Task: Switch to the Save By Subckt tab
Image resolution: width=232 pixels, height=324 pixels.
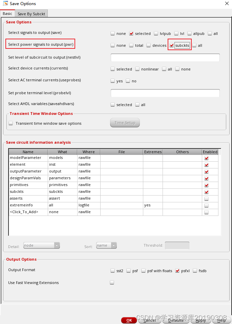Action: (x=31, y=14)
